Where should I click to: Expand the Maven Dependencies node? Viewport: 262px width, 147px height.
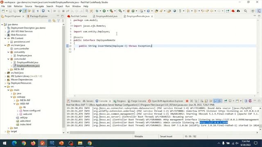coord(5,80)
